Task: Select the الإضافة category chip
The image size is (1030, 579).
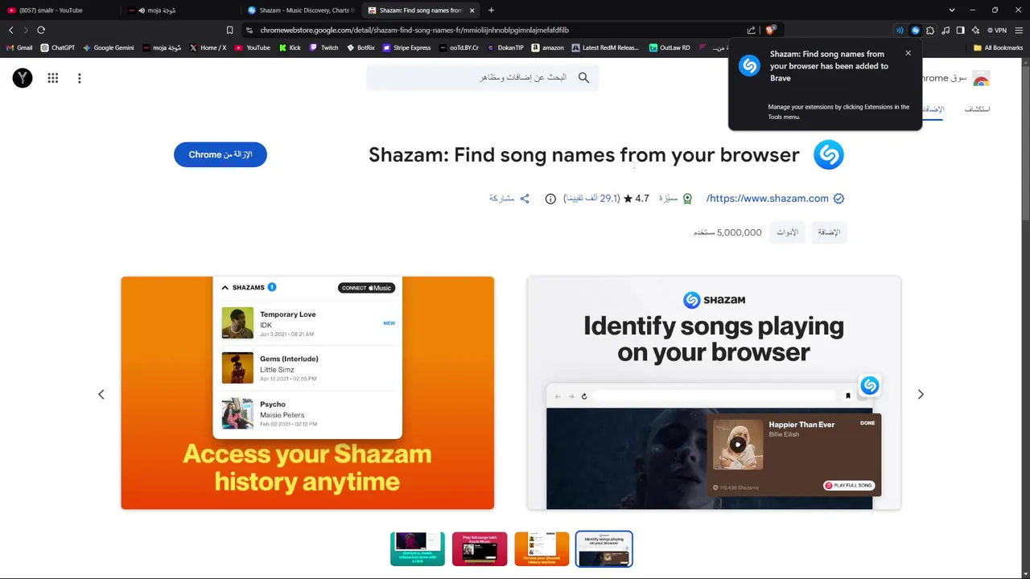Action: click(x=829, y=232)
